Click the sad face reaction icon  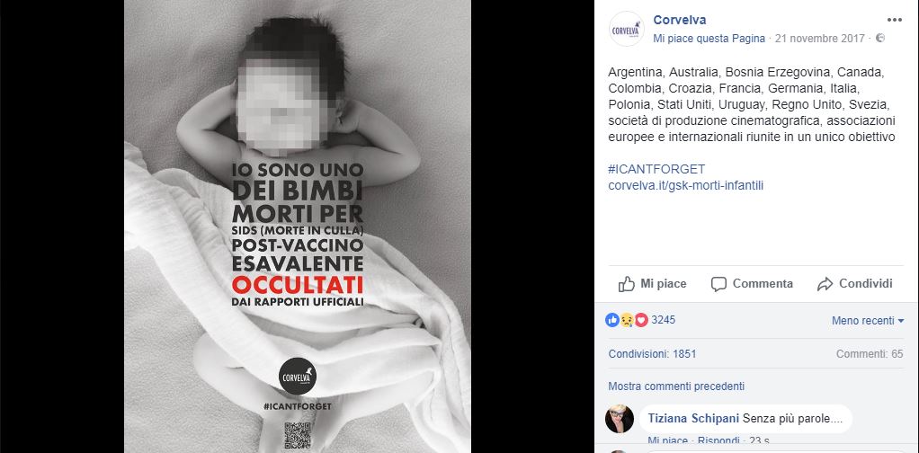pyautogui.click(x=627, y=320)
